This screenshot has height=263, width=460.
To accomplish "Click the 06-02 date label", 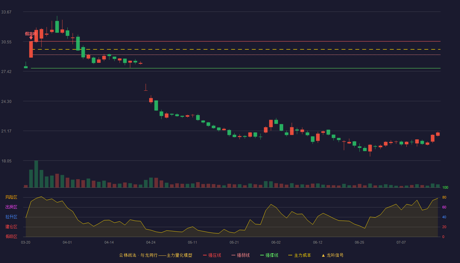I will pos(276,242).
